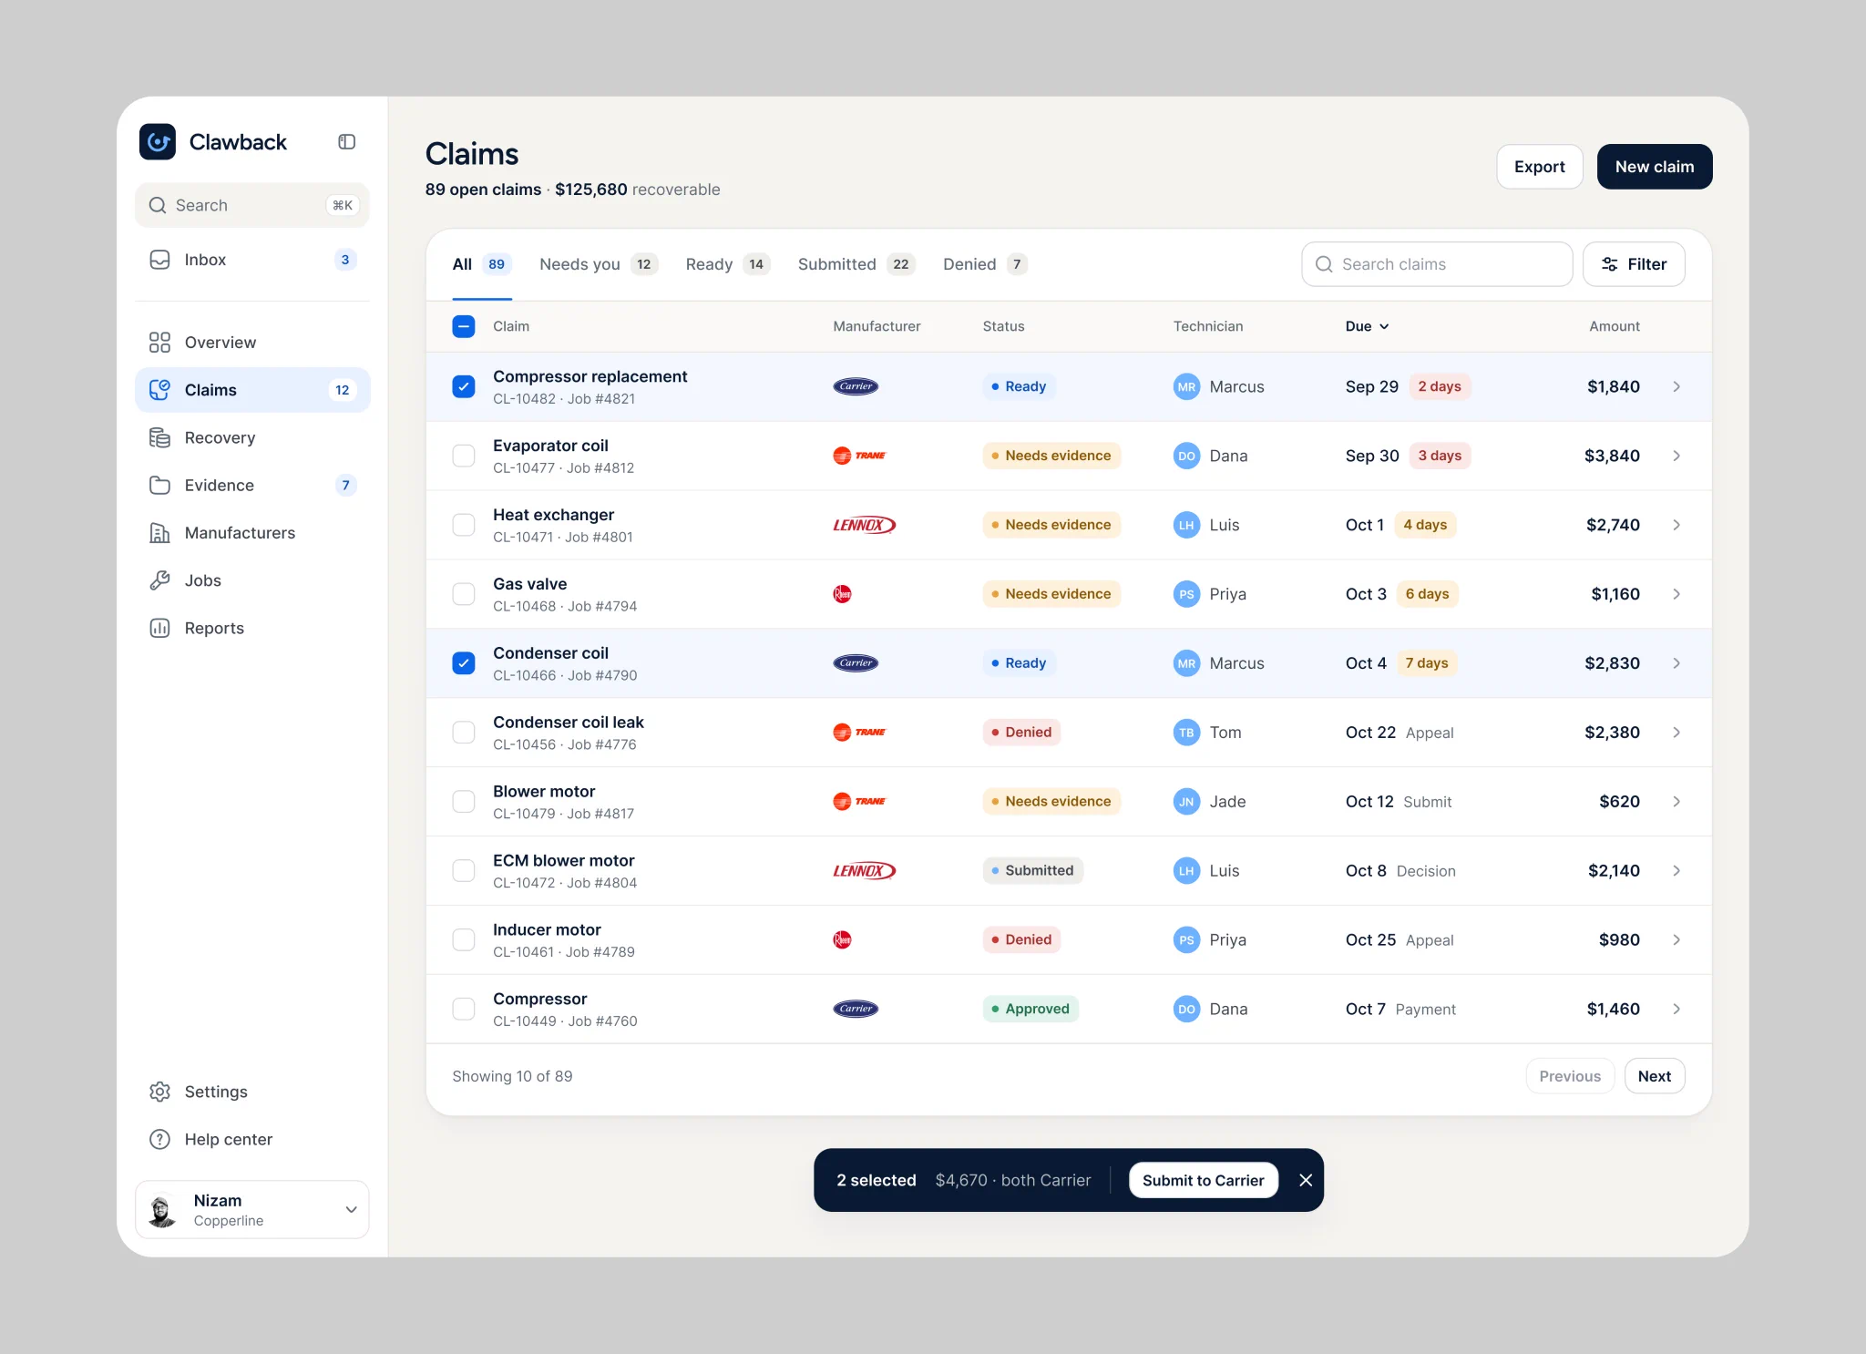Screen dimensions: 1866x1354
Task: Select the Evaporator coil claim checkbox
Action: (464, 456)
